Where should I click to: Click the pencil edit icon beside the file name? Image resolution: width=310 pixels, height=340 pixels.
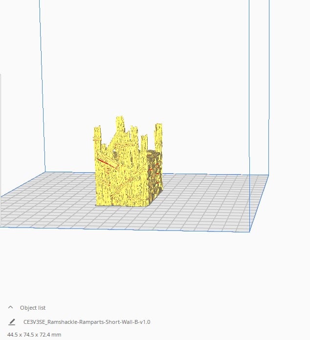click(x=12, y=322)
